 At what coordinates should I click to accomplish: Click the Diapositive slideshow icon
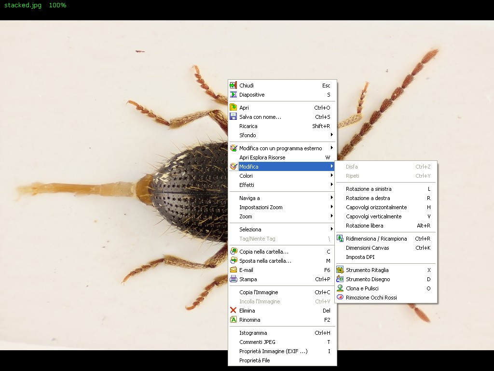click(x=233, y=95)
